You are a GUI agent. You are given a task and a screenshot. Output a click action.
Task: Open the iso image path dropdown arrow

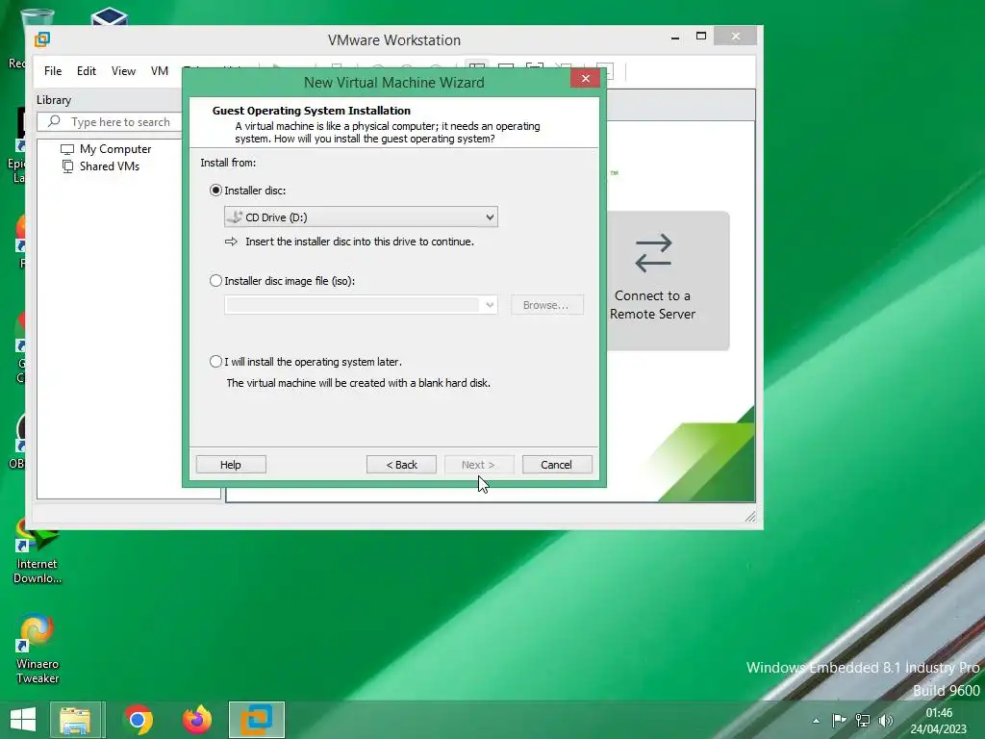490,305
